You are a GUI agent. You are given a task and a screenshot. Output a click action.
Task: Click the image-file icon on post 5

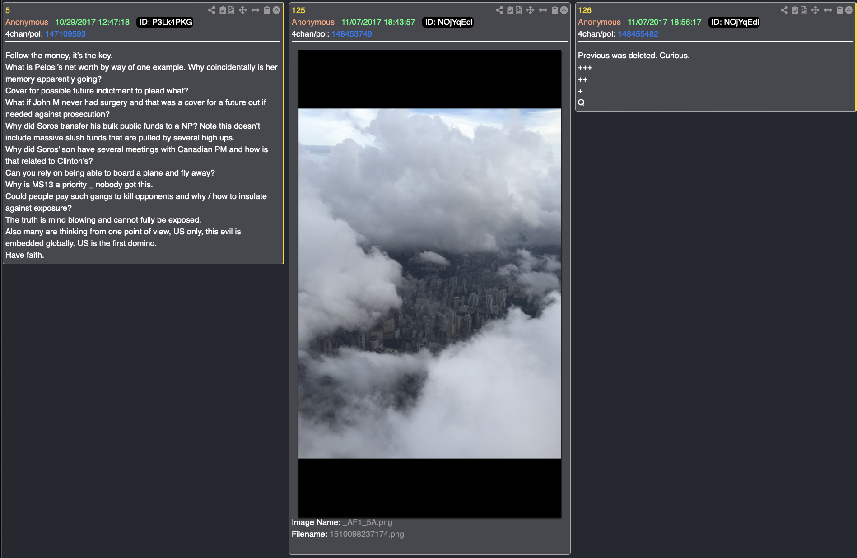point(231,10)
